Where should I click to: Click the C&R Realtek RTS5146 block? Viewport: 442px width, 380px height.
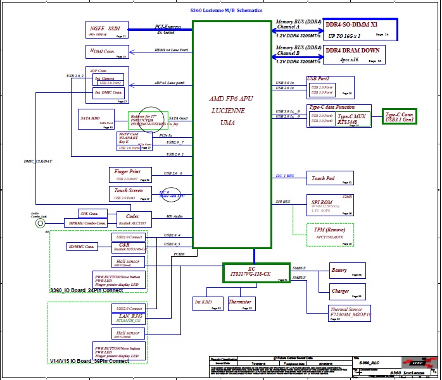129,248
